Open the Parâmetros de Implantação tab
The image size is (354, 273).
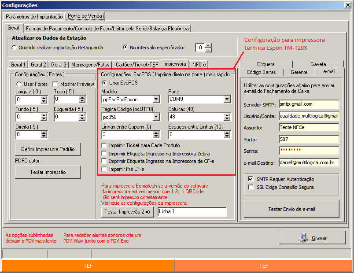click(x=34, y=16)
